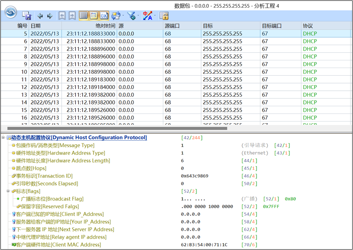Click the lock icon in toolbar
The image size is (353, 250).
[164, 16]
